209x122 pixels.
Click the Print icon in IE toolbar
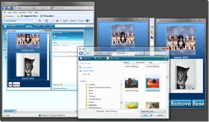point(57,21)
